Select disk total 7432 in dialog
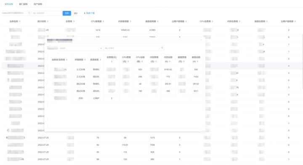303x165 pixels. point(196,77)
